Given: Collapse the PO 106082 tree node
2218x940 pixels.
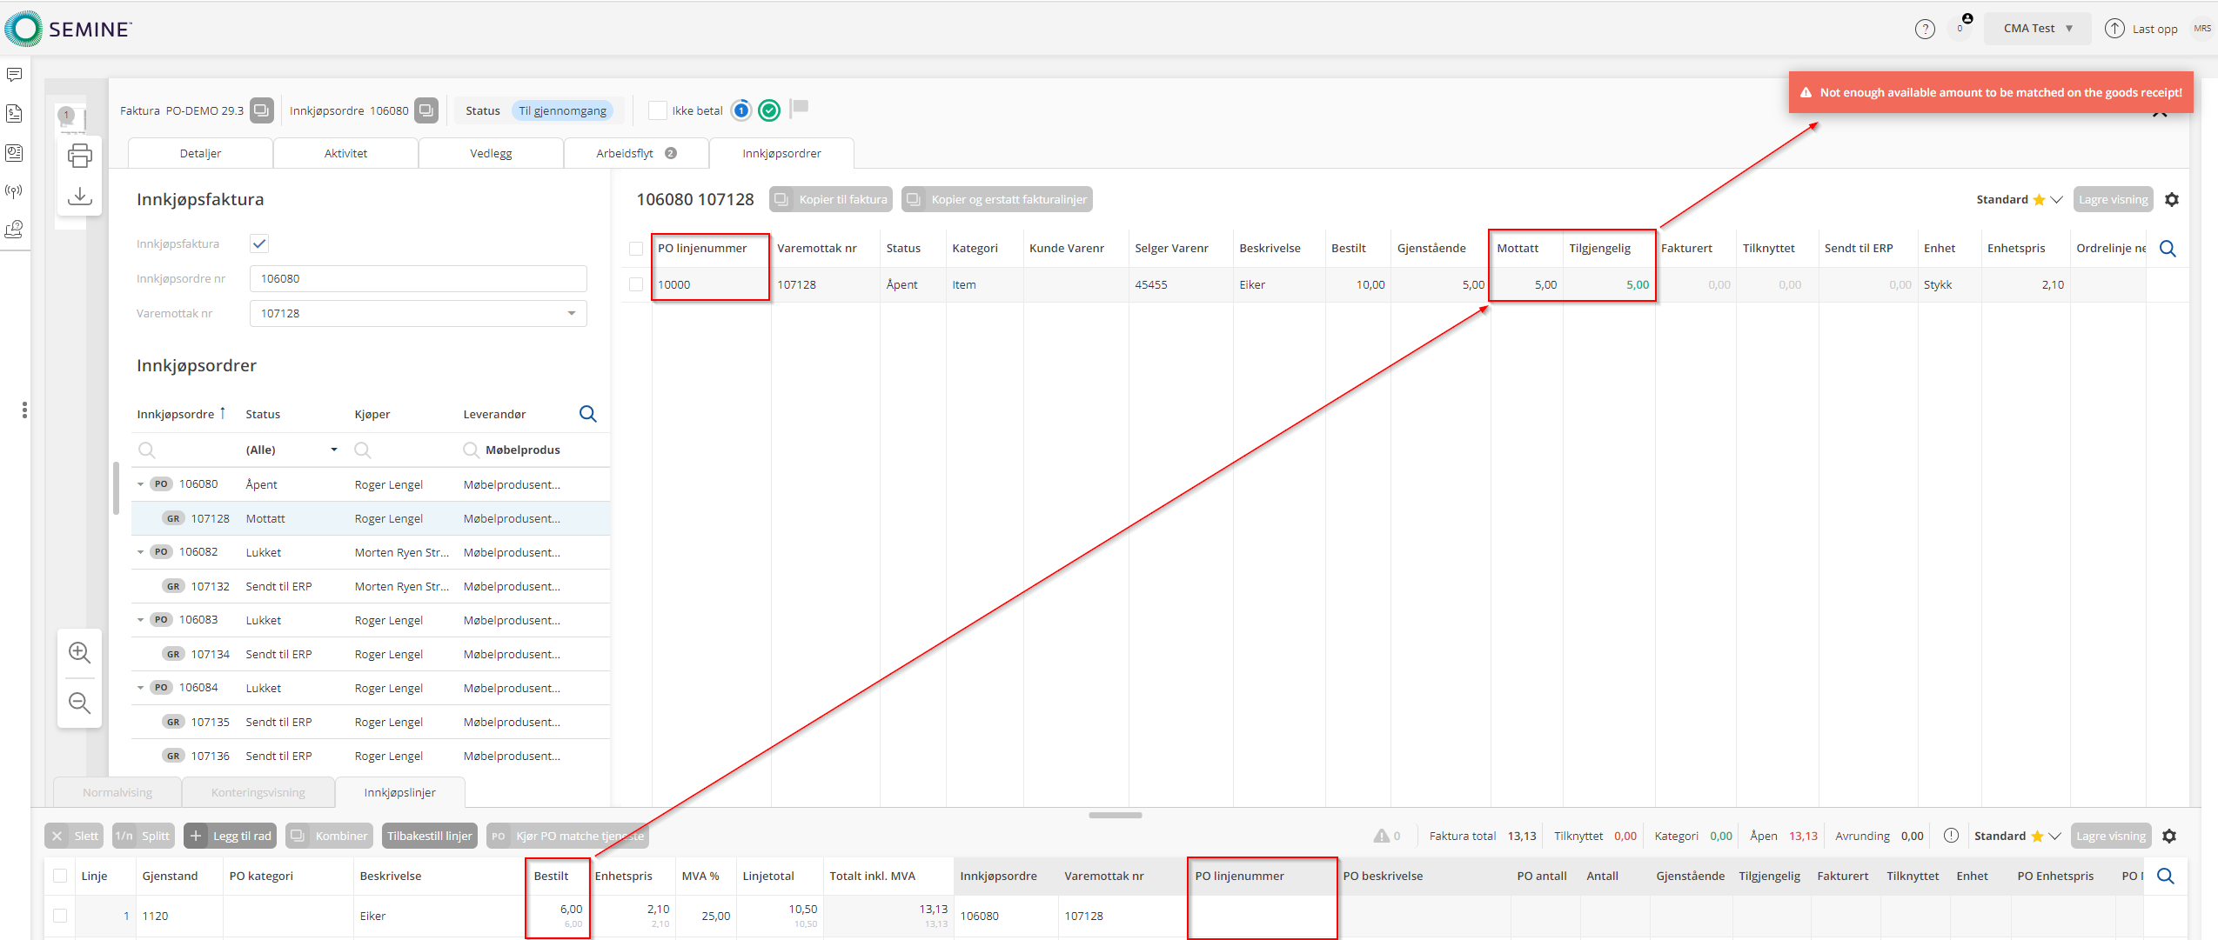Looking at the screenshot, I should coord(141,552).
